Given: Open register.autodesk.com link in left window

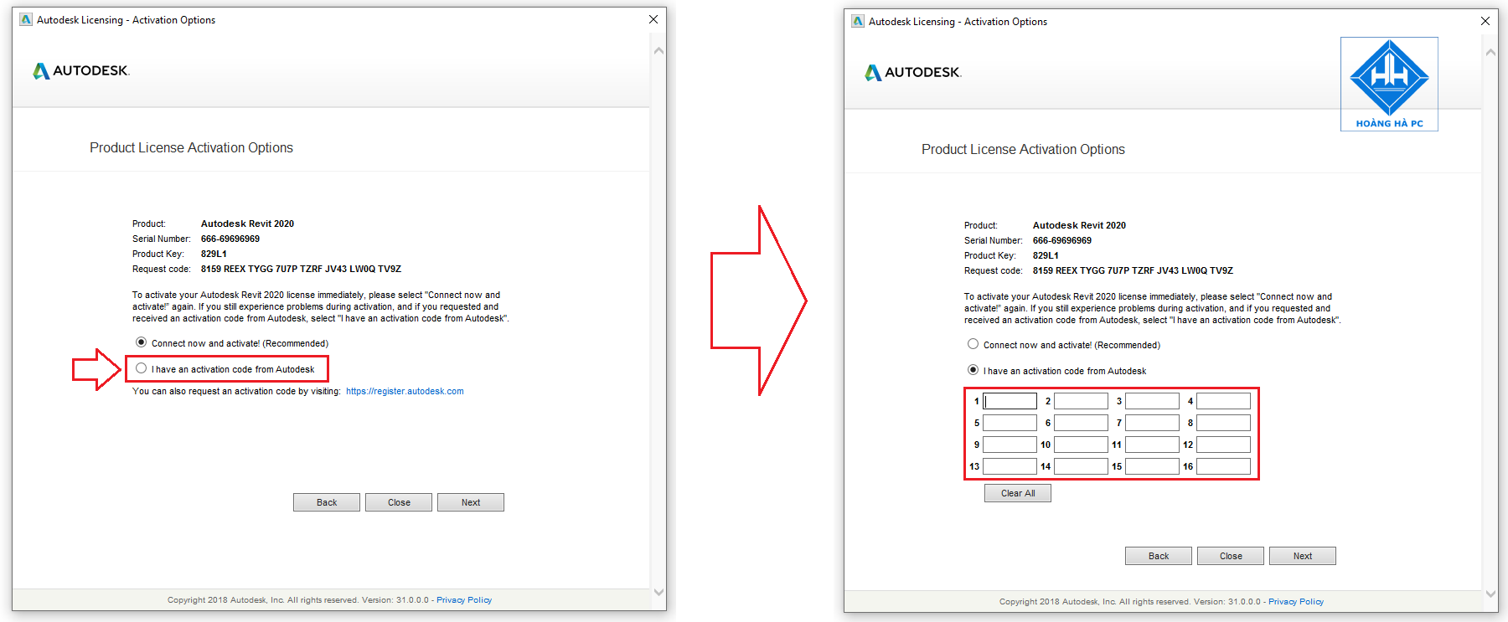Looking at the screenshot, I should [x=405, y=391].
